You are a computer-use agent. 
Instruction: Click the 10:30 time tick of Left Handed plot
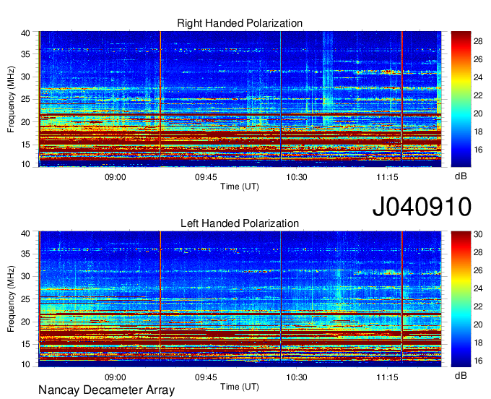coord(297,377)
